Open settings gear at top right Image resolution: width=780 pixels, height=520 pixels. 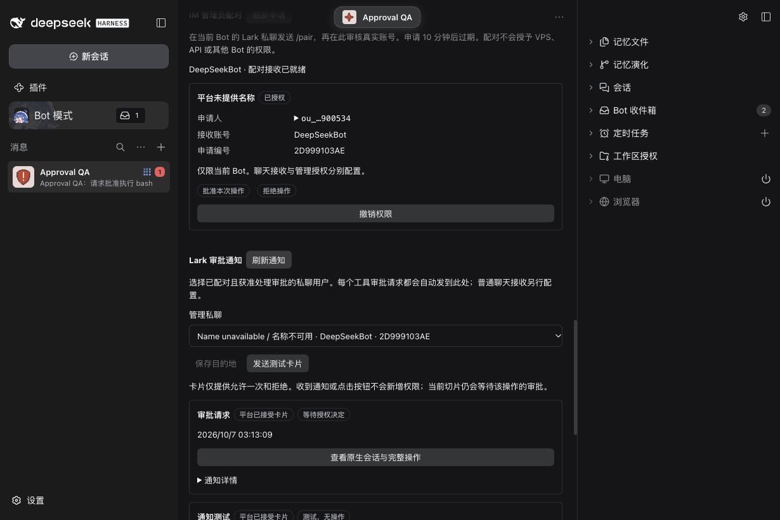(743, 17)
